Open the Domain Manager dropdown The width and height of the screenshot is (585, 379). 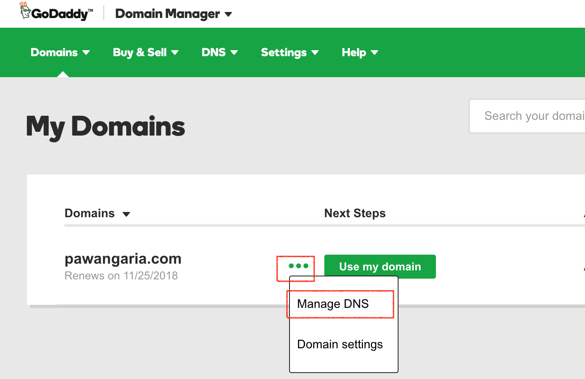pyautogui.click(x=174, y=14)
